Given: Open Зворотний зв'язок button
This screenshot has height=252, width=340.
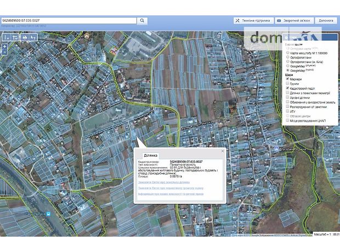Looking at the screenshot, I should tap(294, 21).
